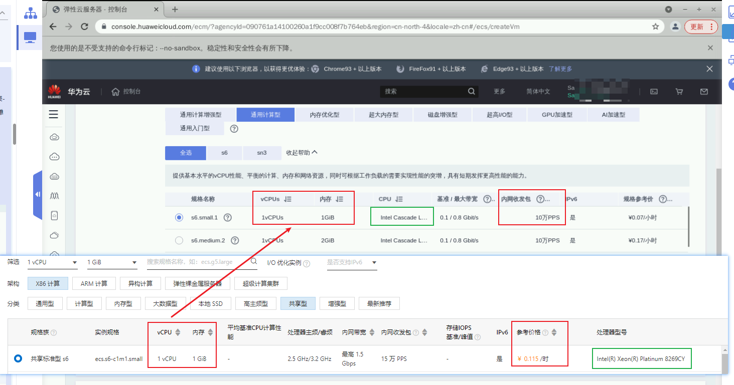This screenshot has height=385, width=734.
Task: Click the hamburger menu in the left sidebar
Action: click(x=53, y=114)
